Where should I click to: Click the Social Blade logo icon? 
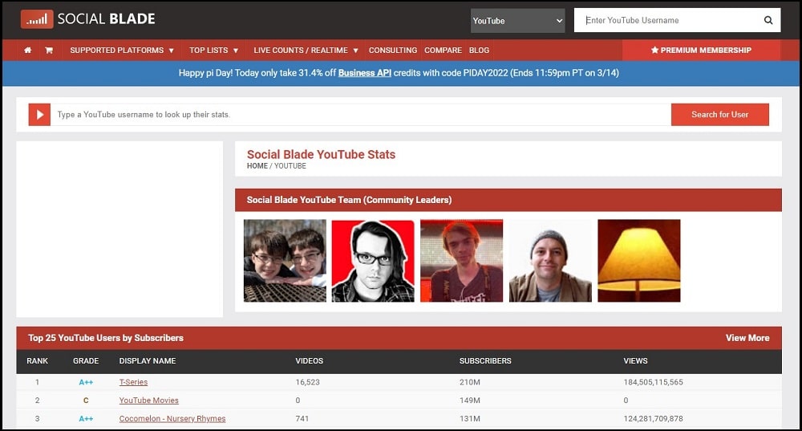click(x=37, y=19)
